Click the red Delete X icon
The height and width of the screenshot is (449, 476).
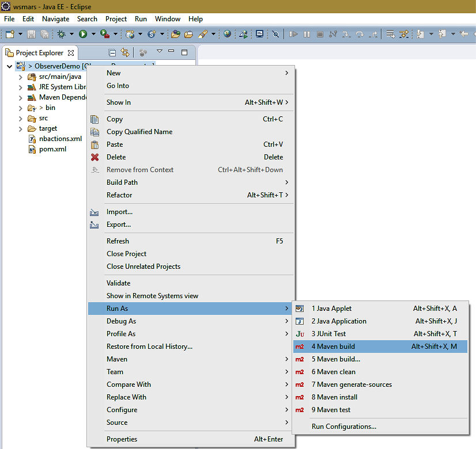(x=95, y=157)
